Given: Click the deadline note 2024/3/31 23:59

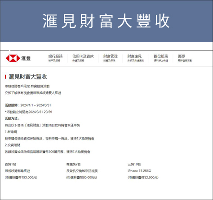Looking at the screenshot, I should (28, 112).
